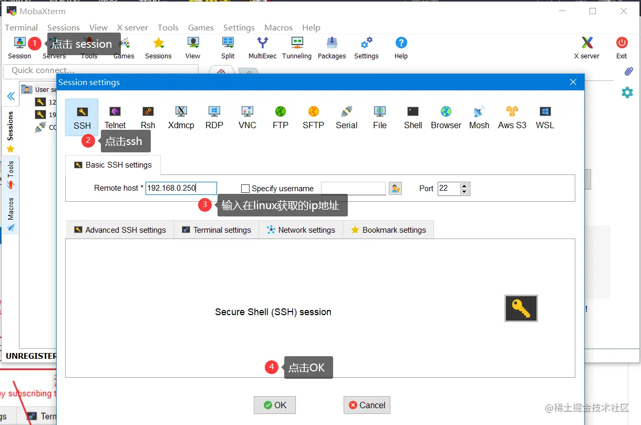Click the Port number field
Screen dimensions: 641x425
click(449, 188)
